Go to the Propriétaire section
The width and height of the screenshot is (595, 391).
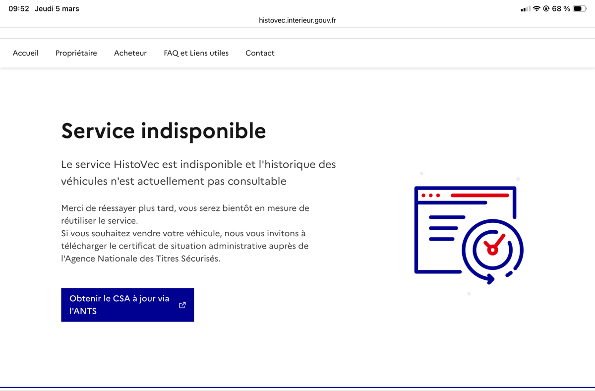[76, 53]
